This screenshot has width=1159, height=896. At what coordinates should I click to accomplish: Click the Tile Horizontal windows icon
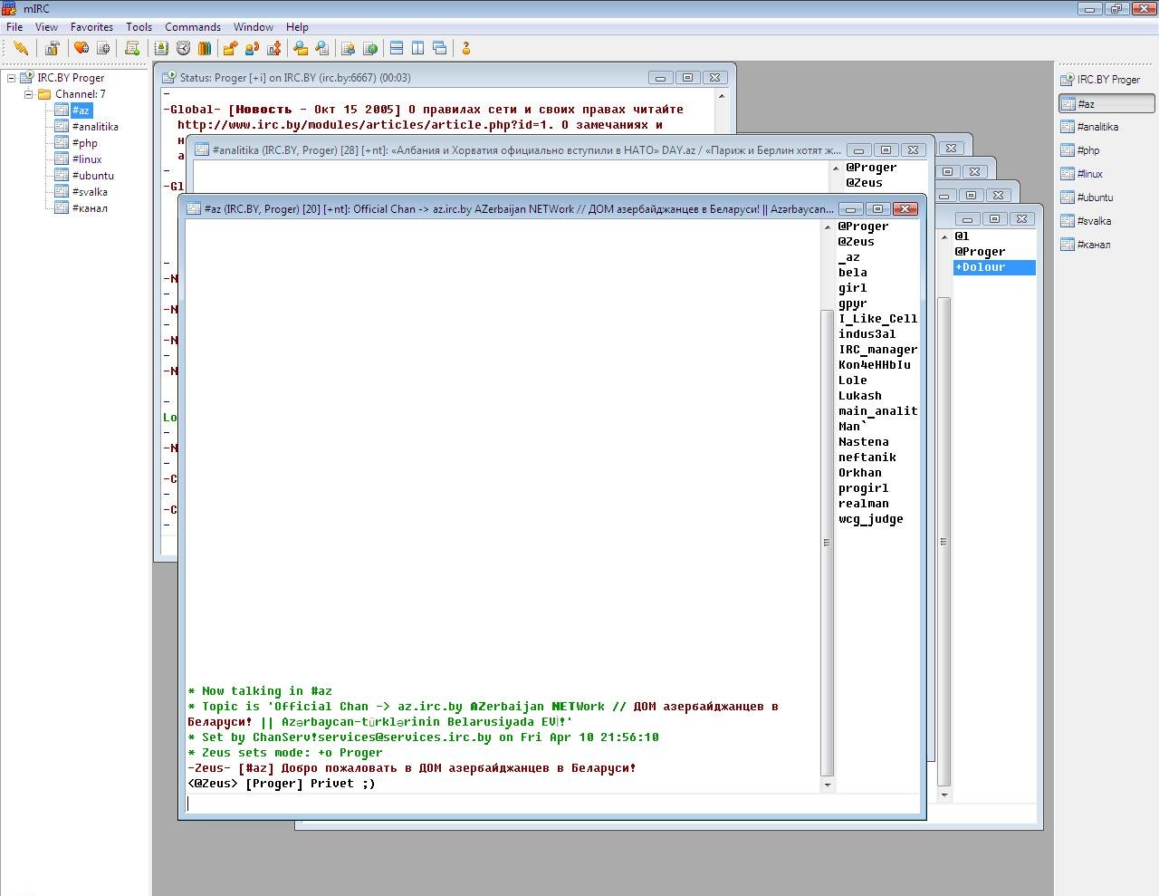pyautogui.click(x=397, y=48)
